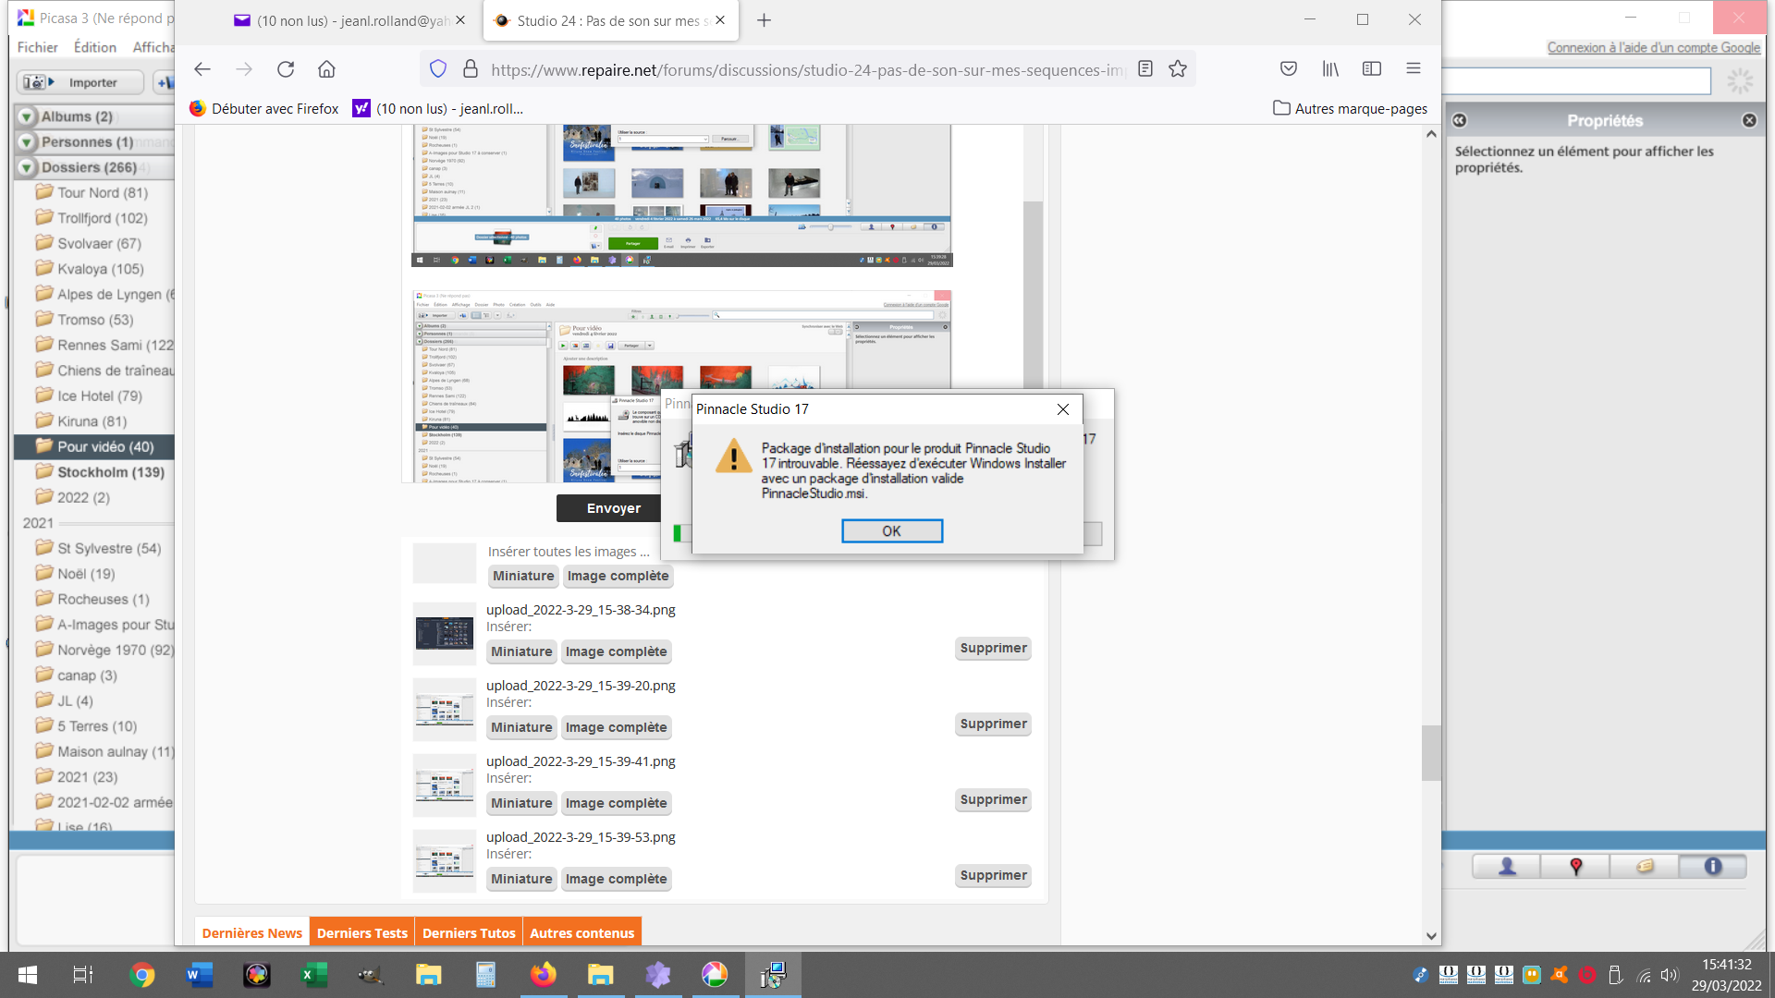The image size is (1775, 998).
Task: Click the repaire.net address bar
Action: 806,70
